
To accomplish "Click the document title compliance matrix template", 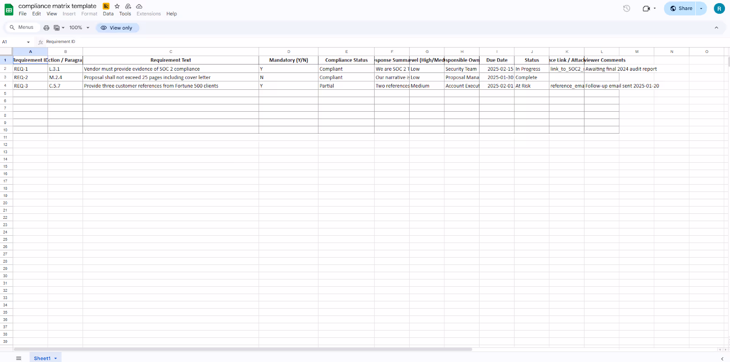I will [x=57, y=6].
